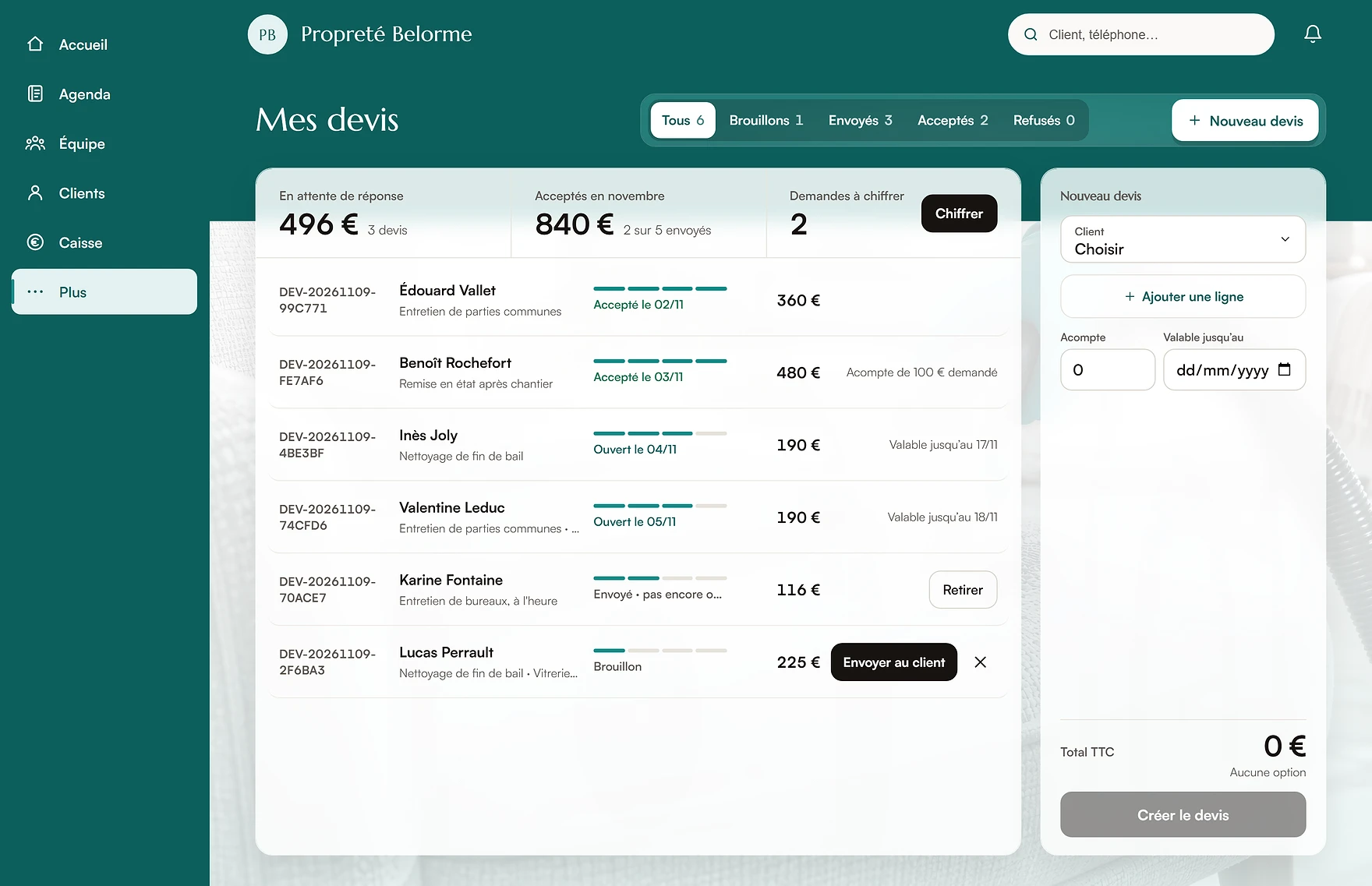The width and height of the screenshot is (1372, 886).
Task: Open the Agenda sidebar icon
Action: pyautogui.click(x=35, y=94)
